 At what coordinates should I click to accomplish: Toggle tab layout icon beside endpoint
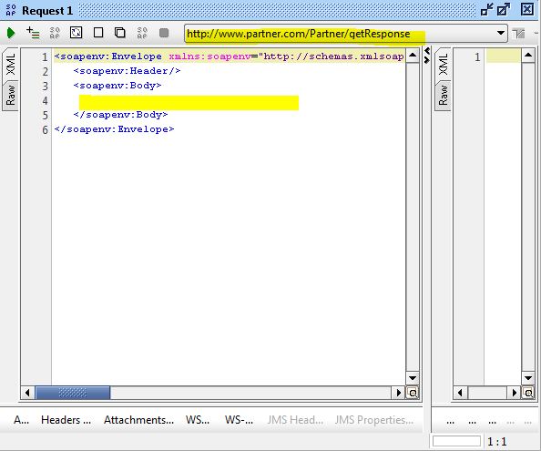pyautogui.click(x=518, y=34)
